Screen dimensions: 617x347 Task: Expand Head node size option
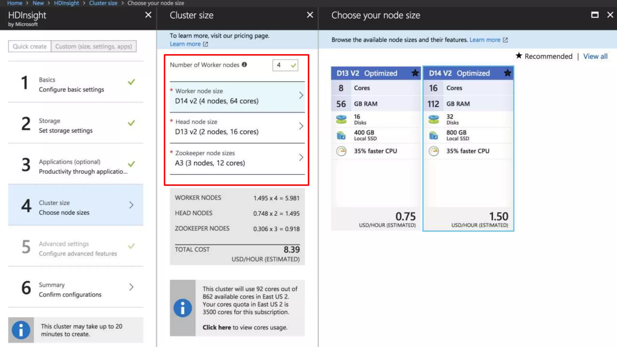pos(237,127)
